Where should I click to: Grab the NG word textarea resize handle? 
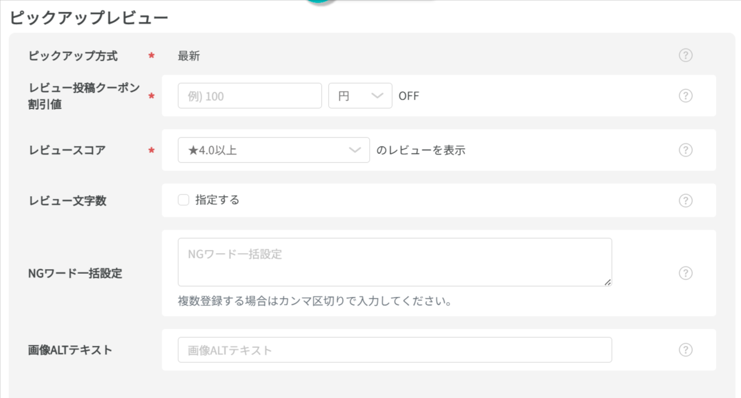tap(608, 282)
